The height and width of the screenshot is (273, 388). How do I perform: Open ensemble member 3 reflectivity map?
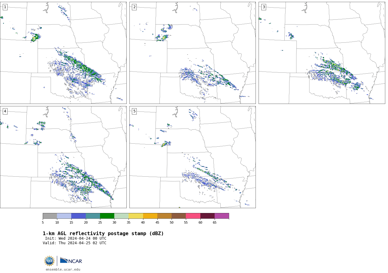tap(322, 53)
